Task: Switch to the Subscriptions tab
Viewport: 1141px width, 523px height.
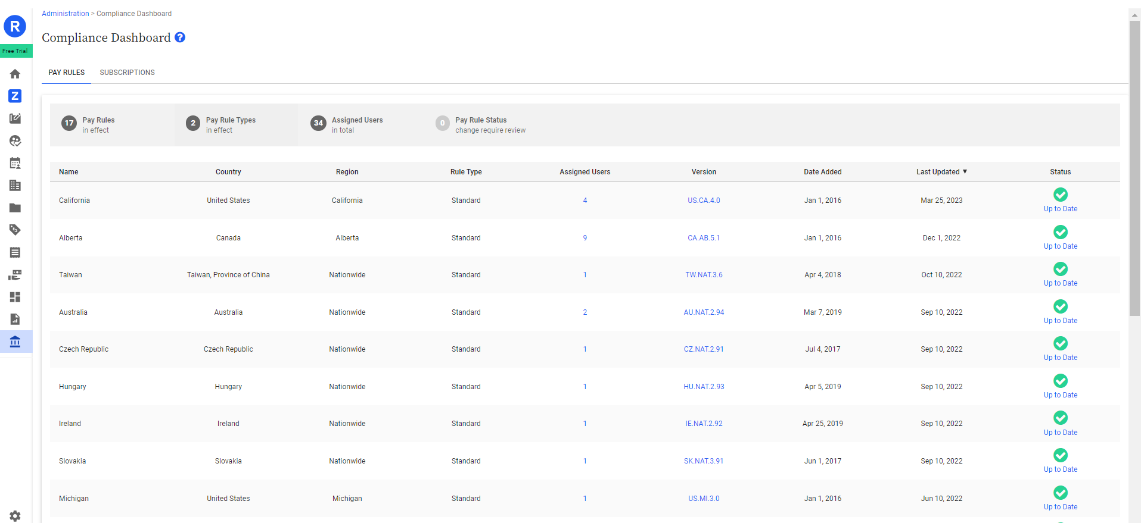Action: [x=127, y=73]
